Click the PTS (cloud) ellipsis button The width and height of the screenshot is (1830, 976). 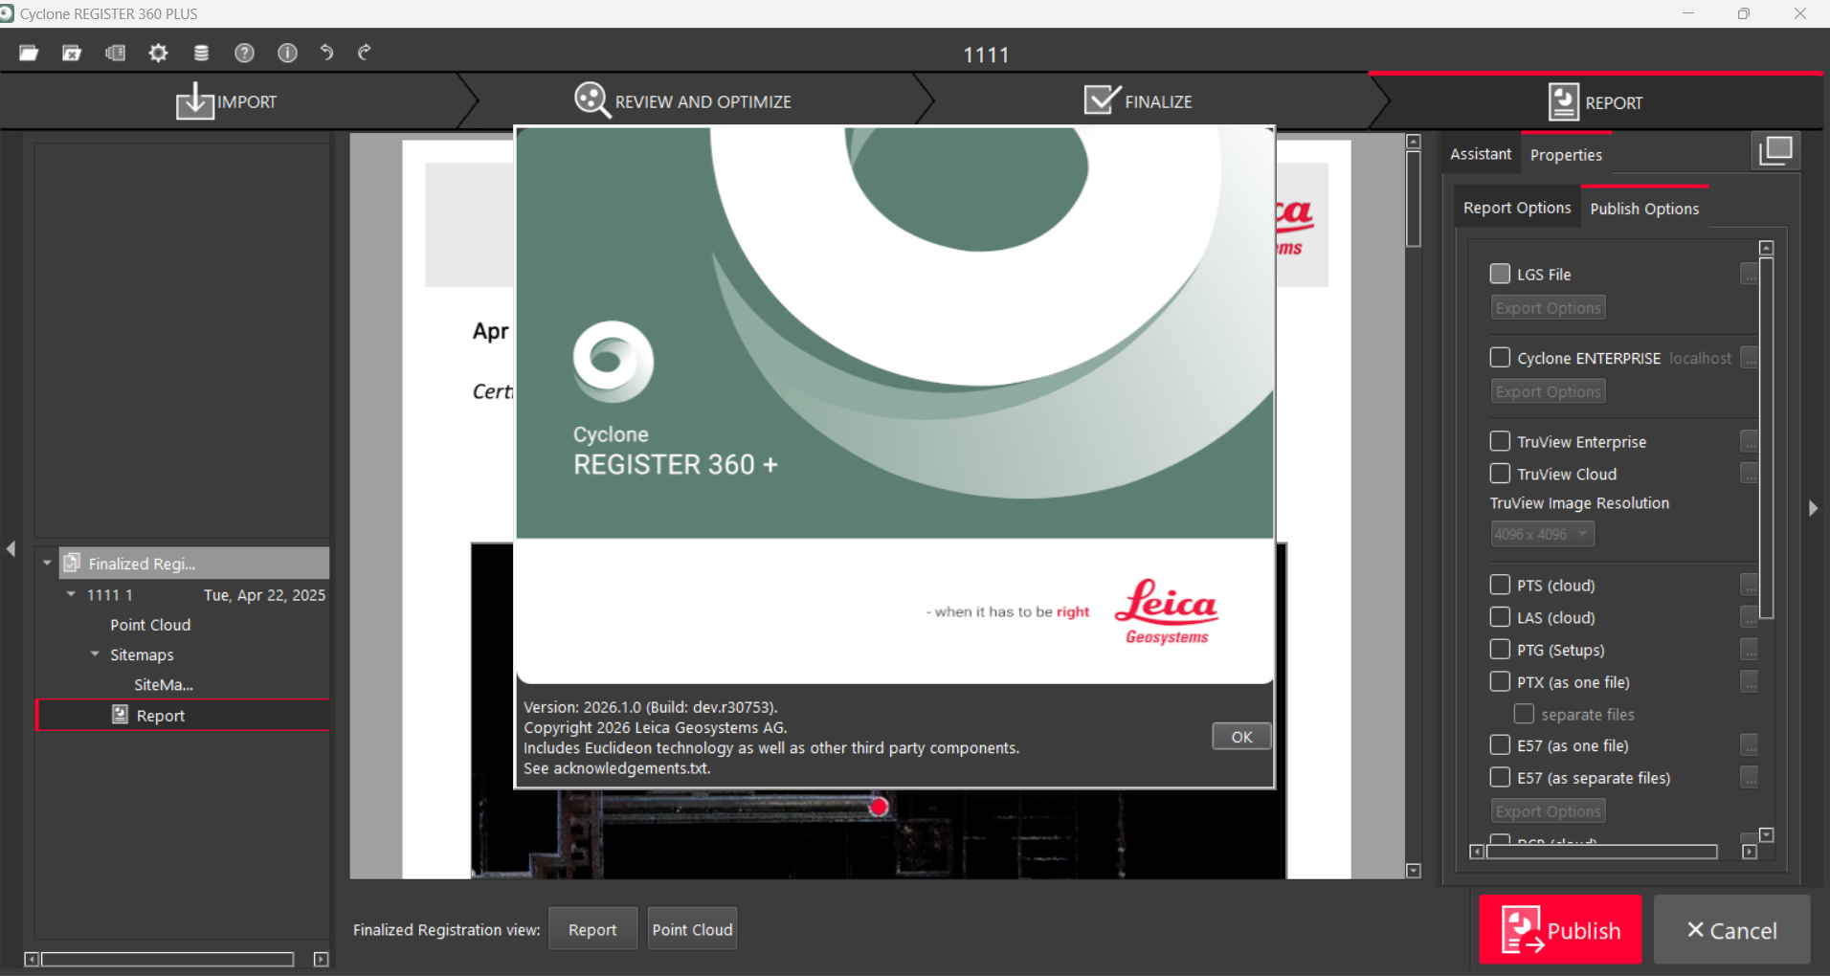point(1749,585)
